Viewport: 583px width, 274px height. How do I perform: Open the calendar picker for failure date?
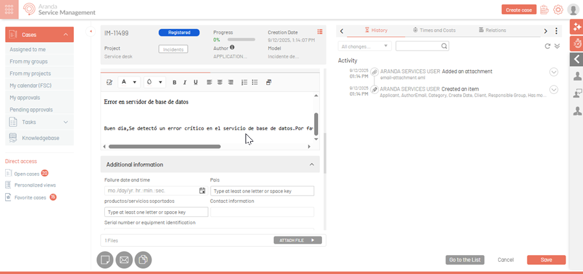202,191
